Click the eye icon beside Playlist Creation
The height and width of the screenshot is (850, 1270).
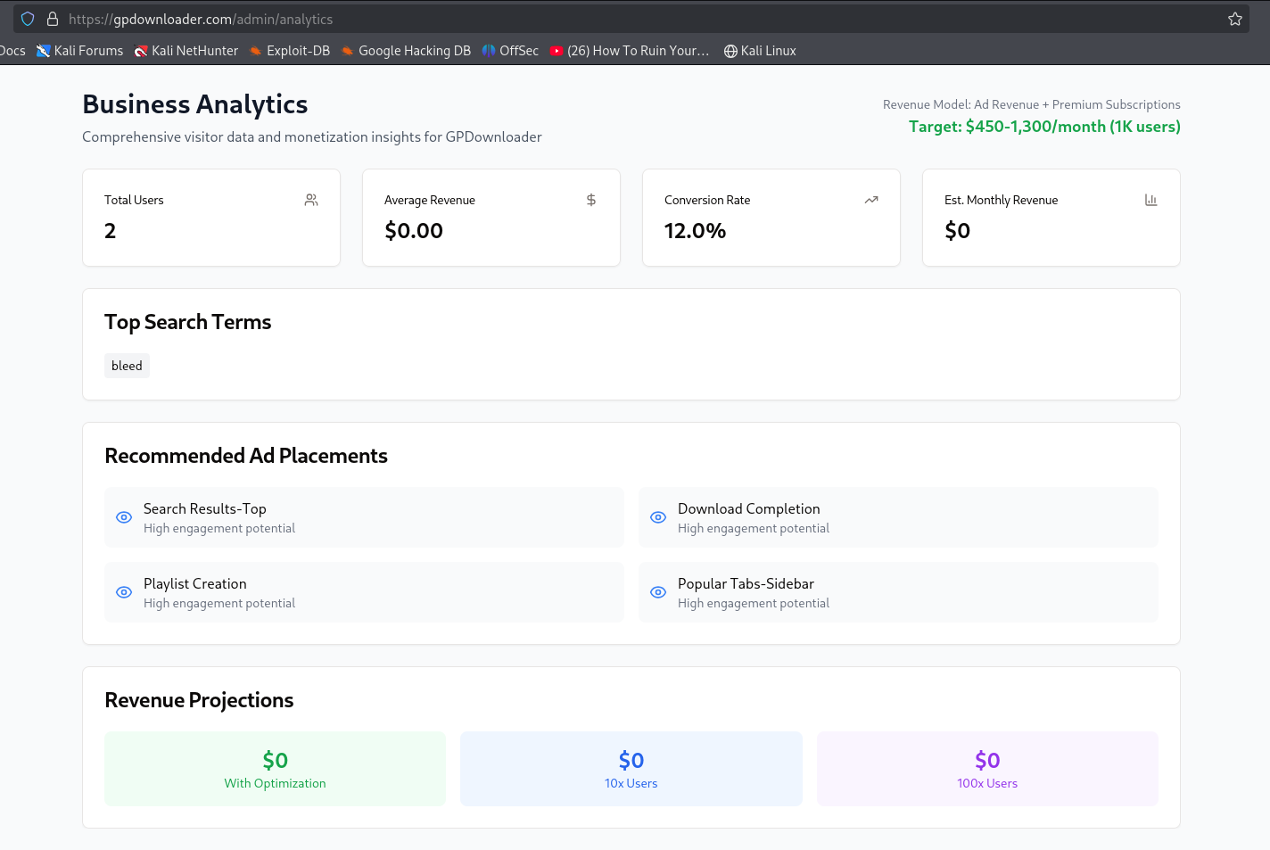coord(124,592)
